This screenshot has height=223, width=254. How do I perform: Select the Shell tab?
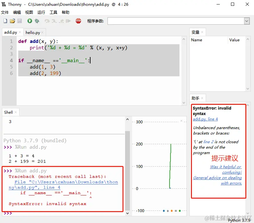(8, 112)
